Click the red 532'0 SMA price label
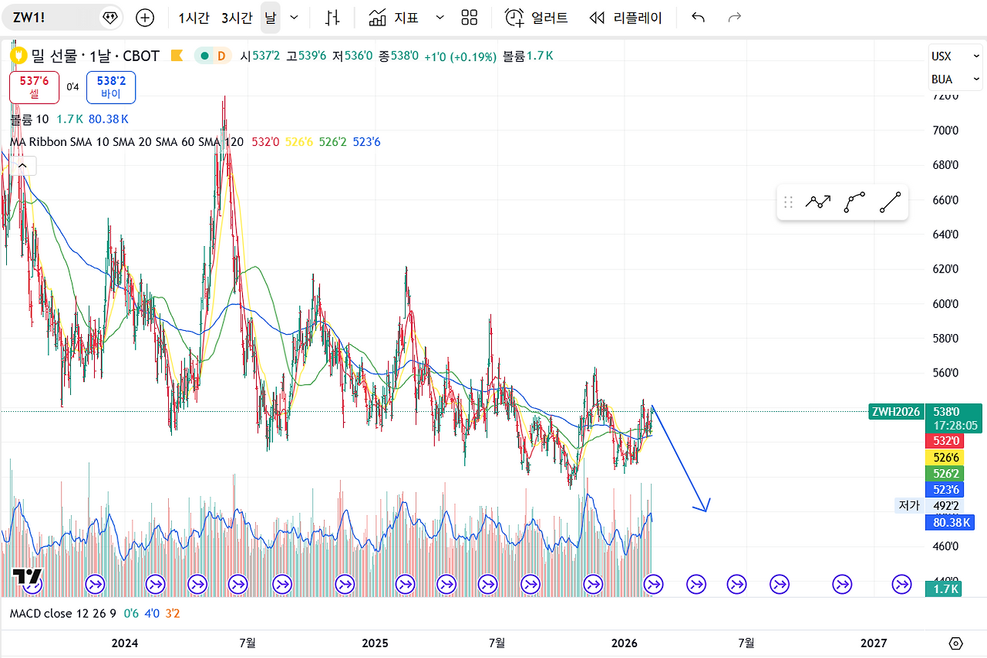Image resolution: width=987 pixels, height=658 pixels. 945,441
